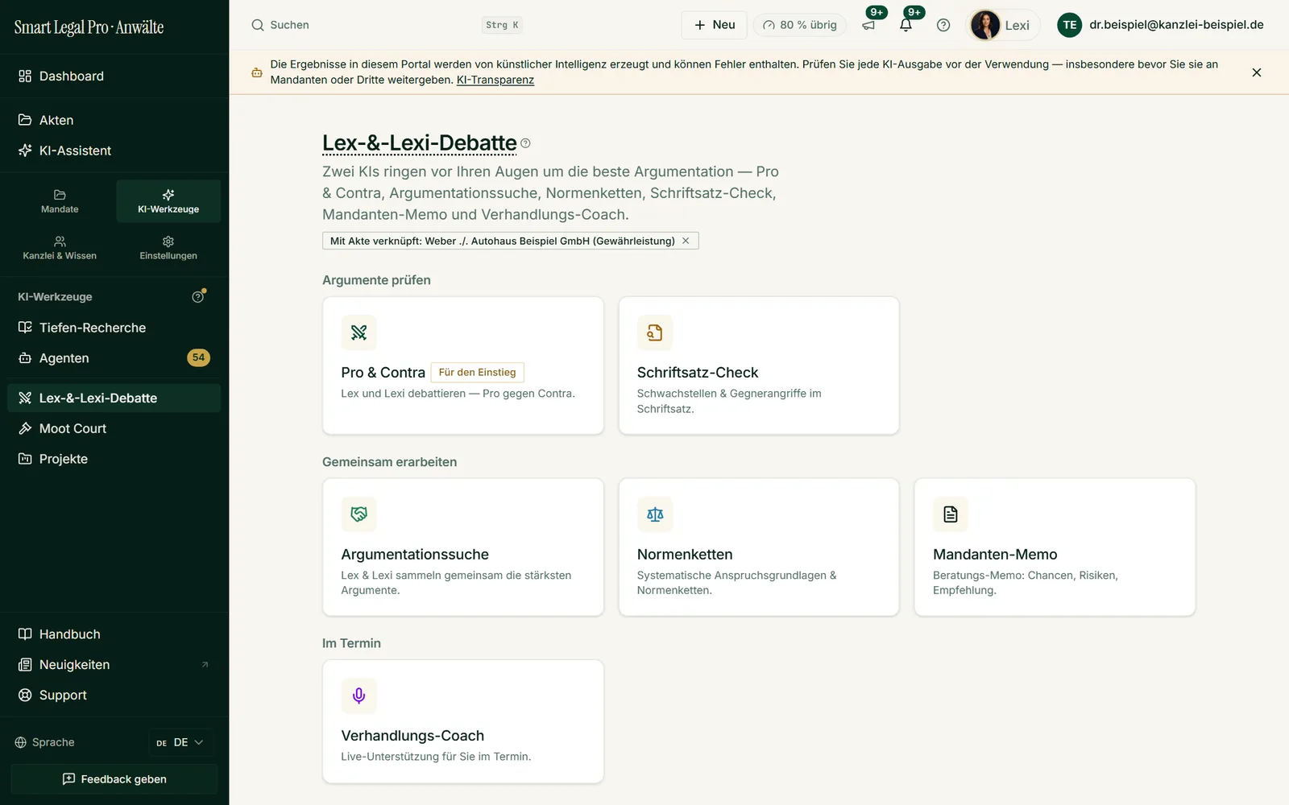The height and width of the screenshot is (805, 1289).
Task: Open the Lexi assistant selector
Action: [x=1003, y=25]
